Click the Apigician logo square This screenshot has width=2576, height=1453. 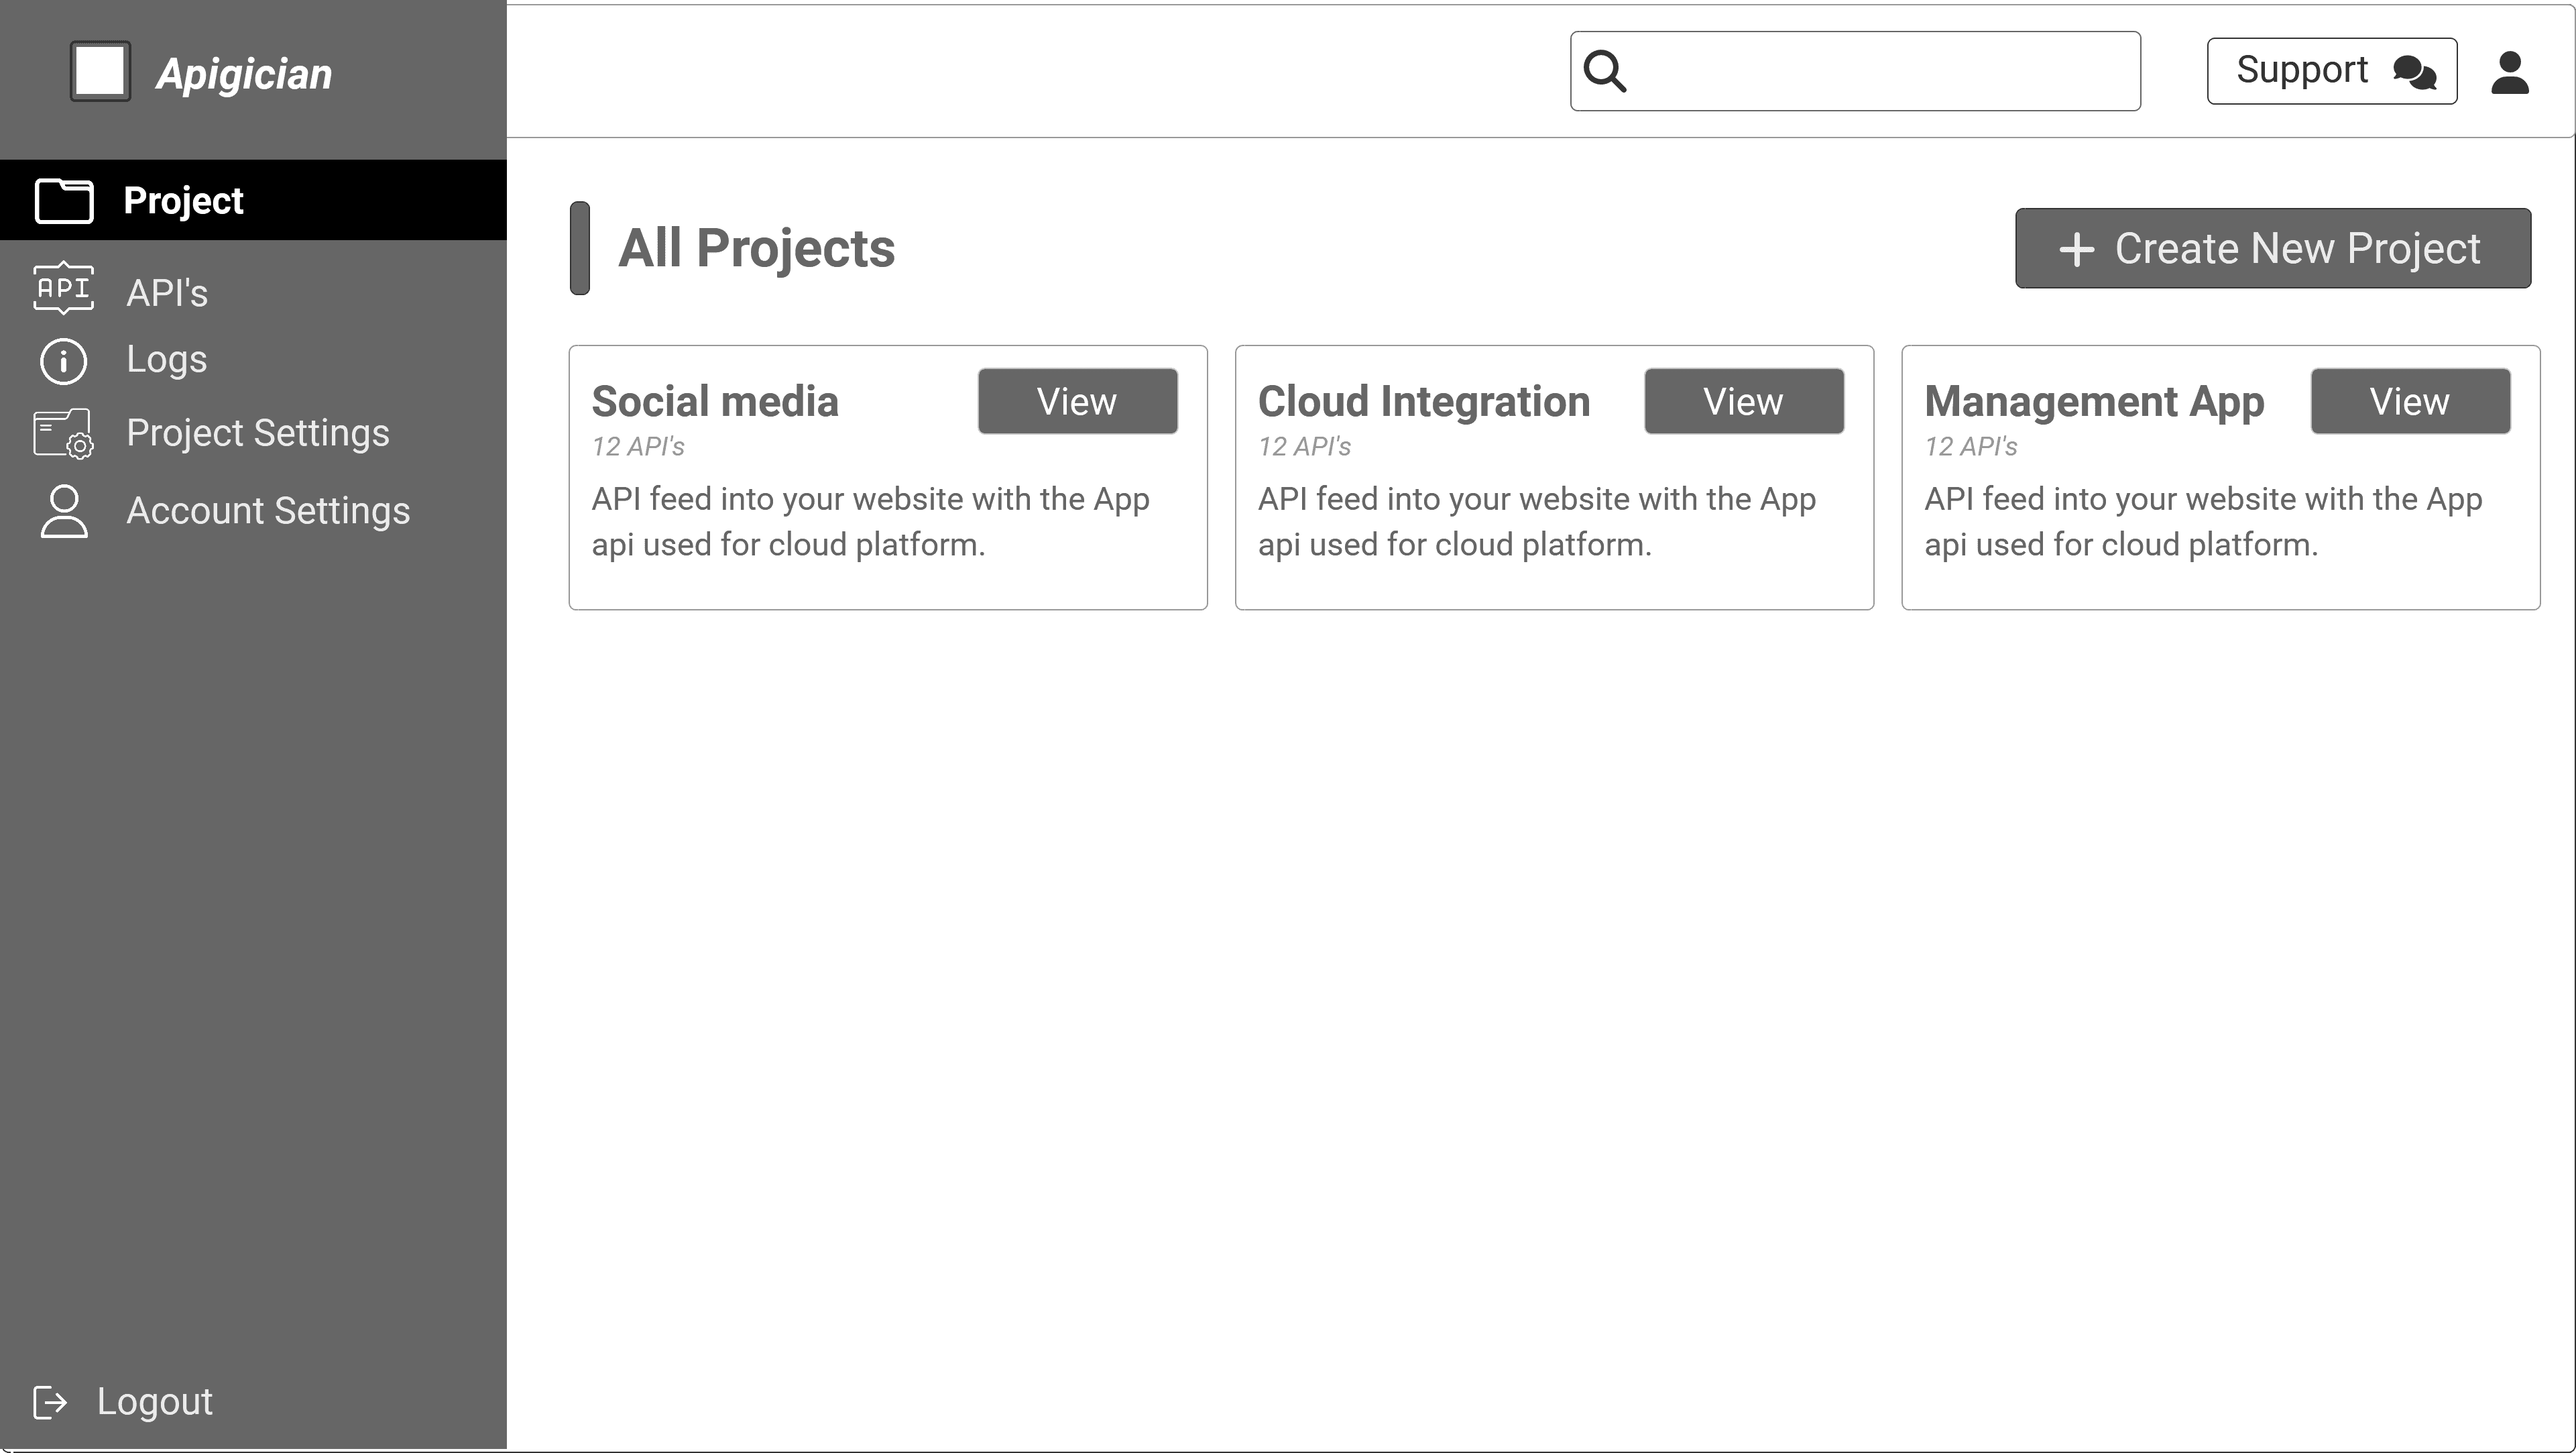[100, 71]
